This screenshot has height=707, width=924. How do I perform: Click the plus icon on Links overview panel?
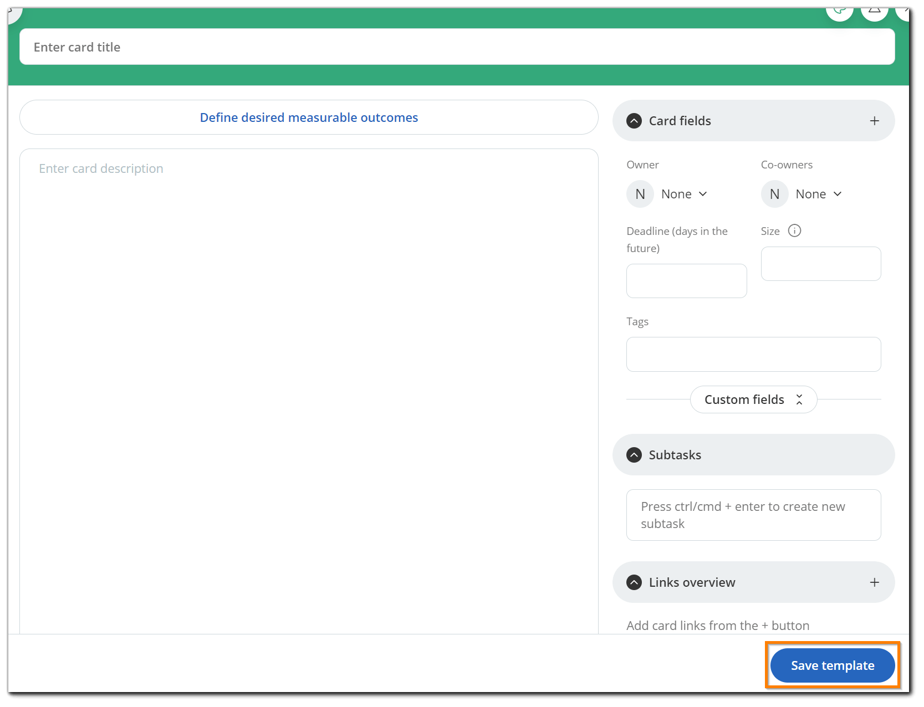point(875,582)
